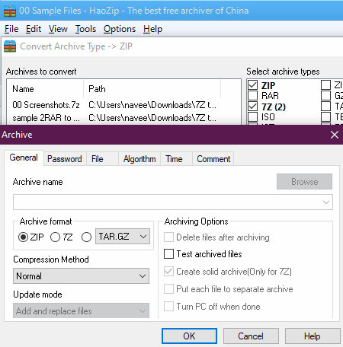
Task: Click the Name column header
Action: tap(46, 89)
